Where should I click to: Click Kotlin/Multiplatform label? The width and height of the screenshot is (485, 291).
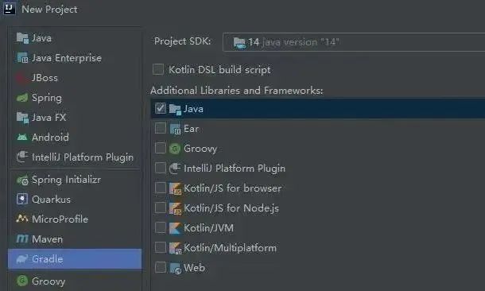[x=230, y=248]
